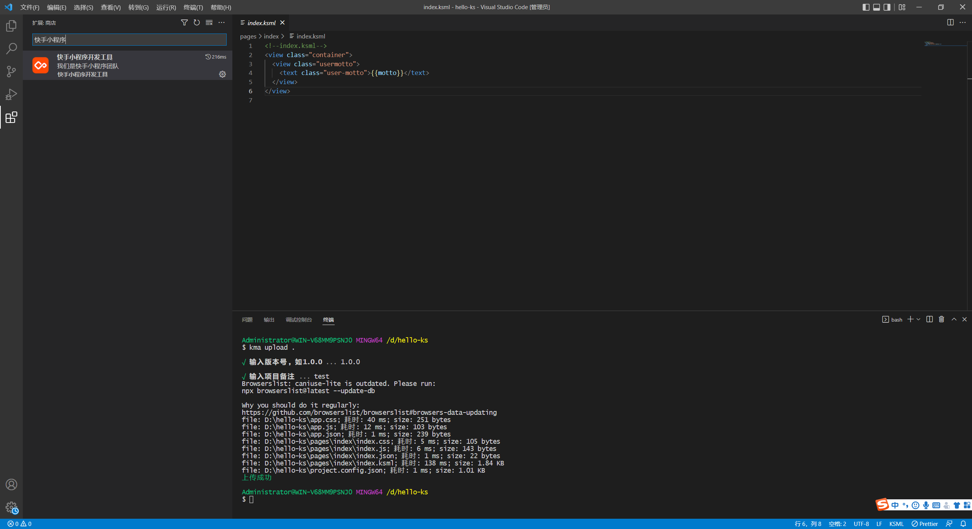Open Sogou soft keyboard icon
Screen dimensions: 972x529
(x=936, y=505)
